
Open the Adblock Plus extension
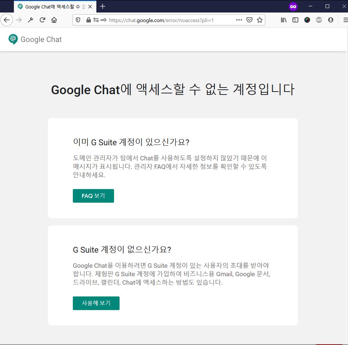pos(319,20)
